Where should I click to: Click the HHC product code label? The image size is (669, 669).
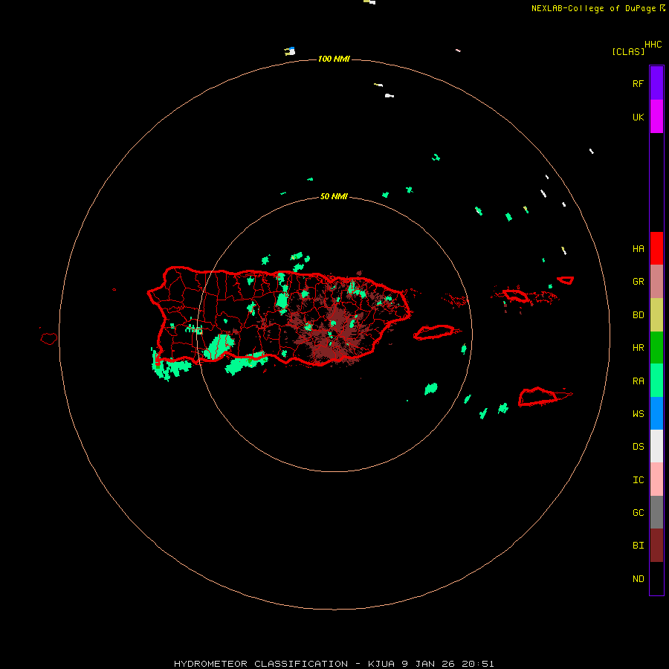[653, 45]
